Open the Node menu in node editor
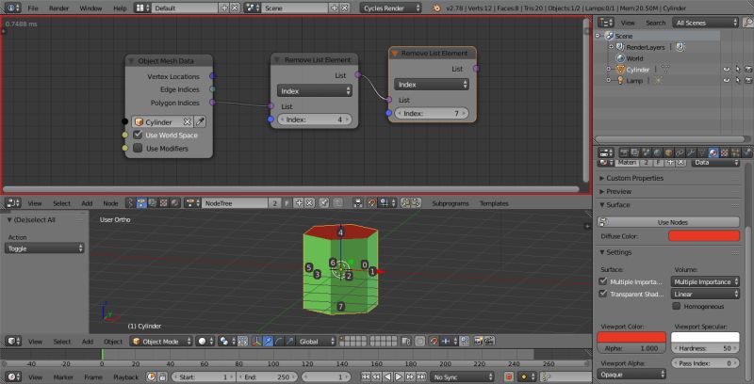754x384 pixels. click(110, 203)
